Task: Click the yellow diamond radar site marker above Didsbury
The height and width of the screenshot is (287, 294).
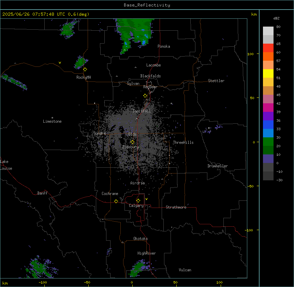Action: click(x=132, y=142)
